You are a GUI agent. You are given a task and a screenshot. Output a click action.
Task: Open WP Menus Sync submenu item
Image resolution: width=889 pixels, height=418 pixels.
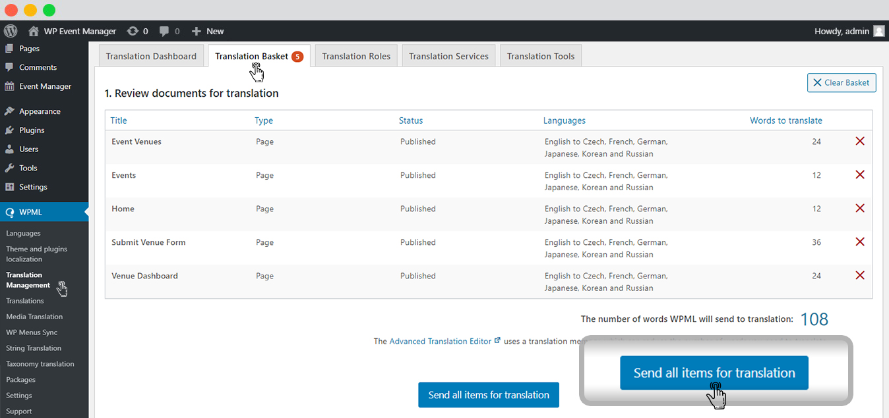click(32, 332)
